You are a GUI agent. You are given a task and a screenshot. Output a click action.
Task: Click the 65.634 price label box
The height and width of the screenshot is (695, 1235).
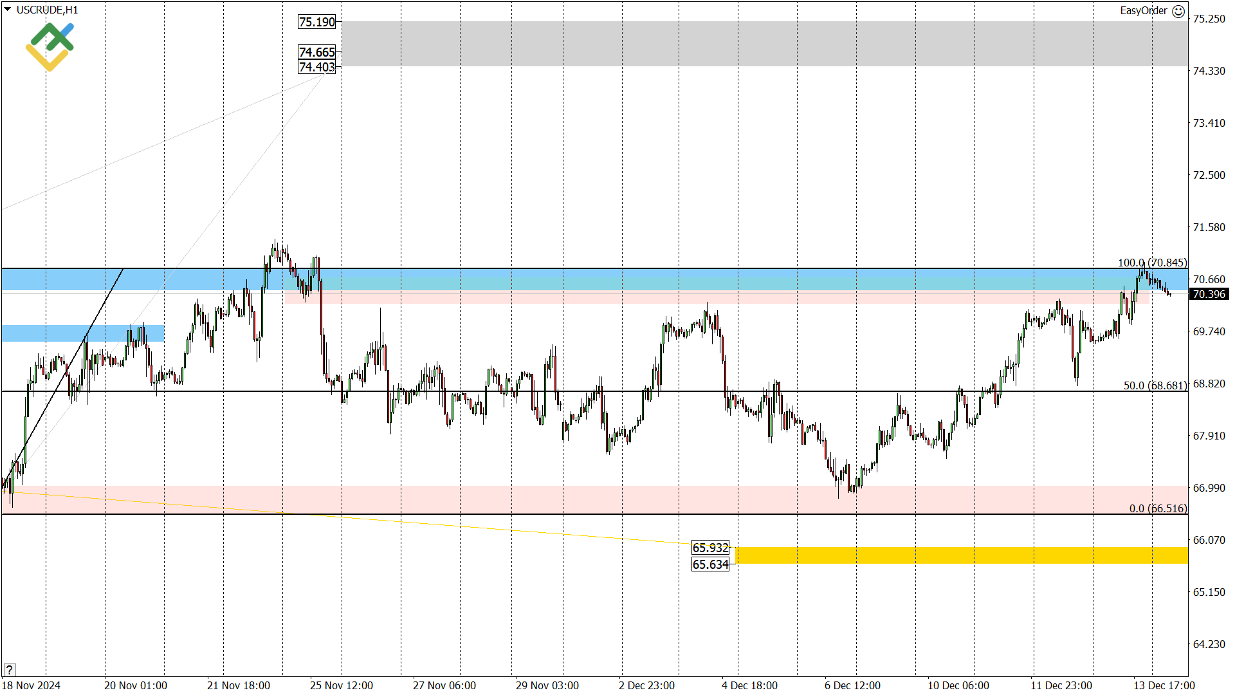coord(710,564)
